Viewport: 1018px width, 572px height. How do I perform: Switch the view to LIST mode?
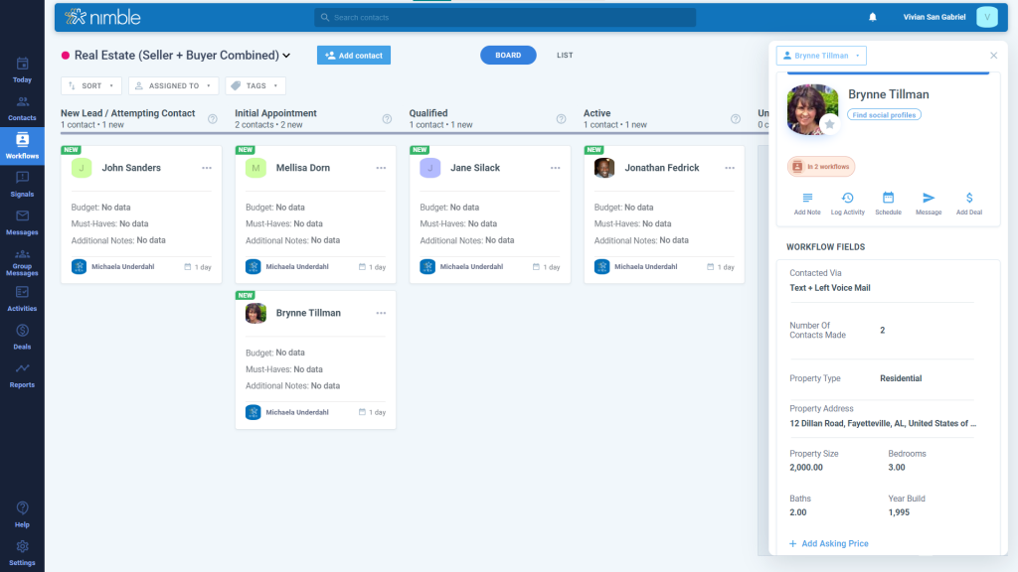coord(565,55)
